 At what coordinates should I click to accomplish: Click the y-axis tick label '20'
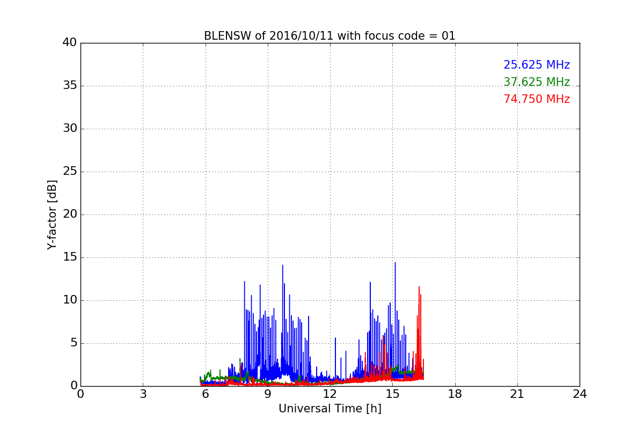point(70,214)
